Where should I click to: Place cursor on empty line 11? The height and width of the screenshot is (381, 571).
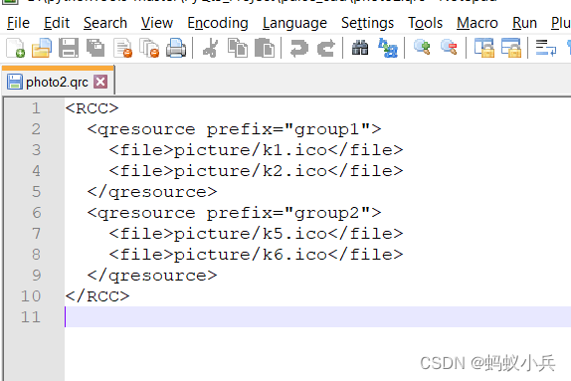[x=317, y=317]
